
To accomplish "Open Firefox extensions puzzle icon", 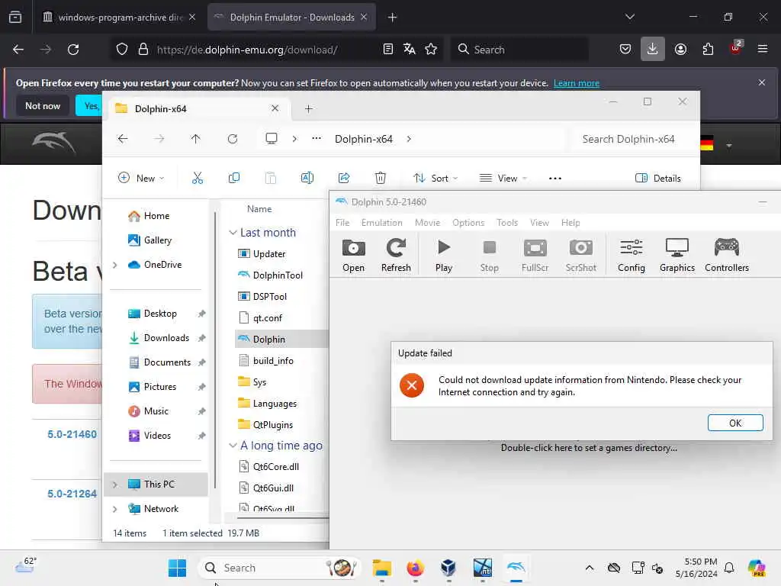I will (708, 50).
